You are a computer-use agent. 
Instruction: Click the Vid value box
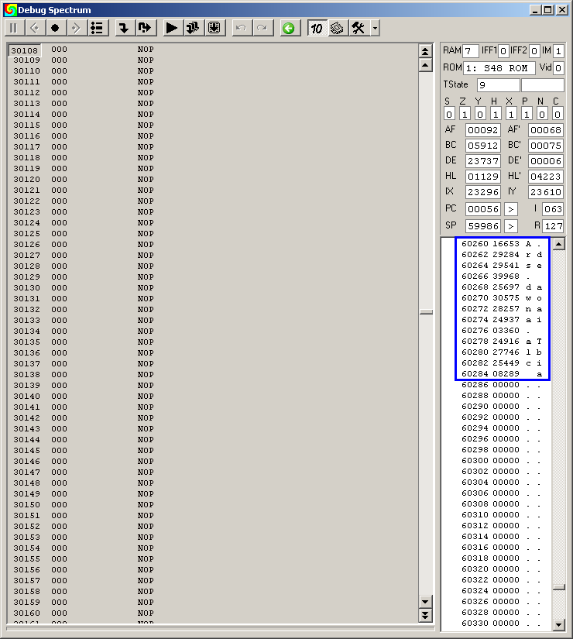[558, 68]
